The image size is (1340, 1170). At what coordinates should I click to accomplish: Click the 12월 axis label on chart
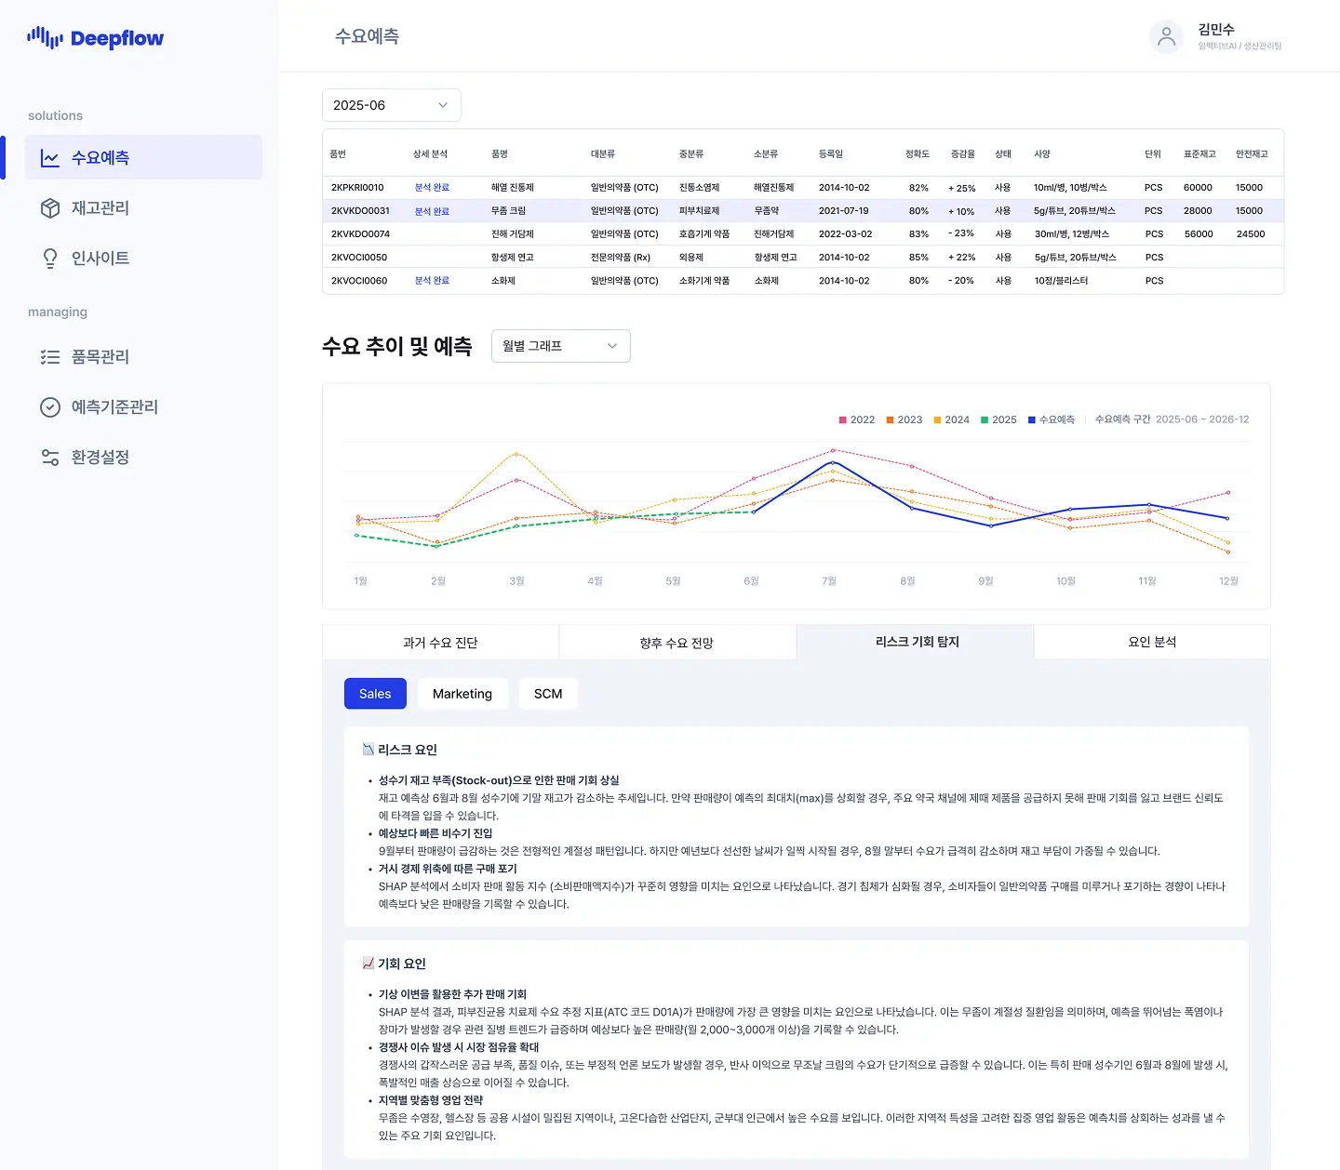pos(1228,581)
